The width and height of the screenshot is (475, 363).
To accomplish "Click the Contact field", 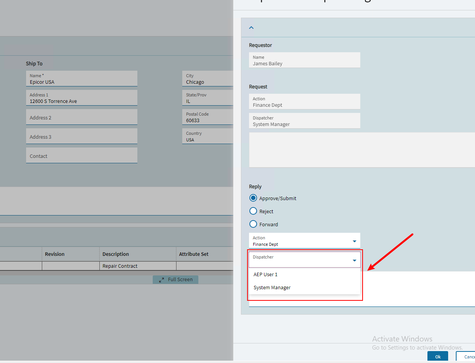I will [82, 156].
